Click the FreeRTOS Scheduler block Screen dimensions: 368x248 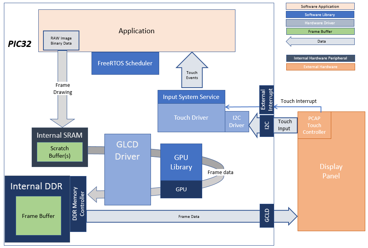[125, 63]
